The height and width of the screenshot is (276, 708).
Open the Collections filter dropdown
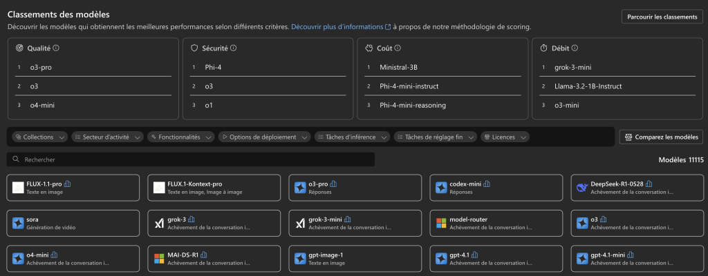[x=39, y=137]
